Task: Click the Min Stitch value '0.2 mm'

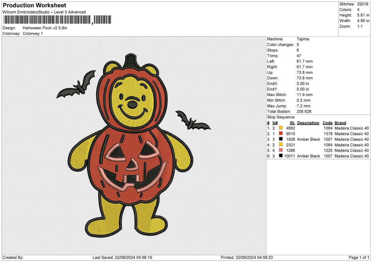Action: [303, 100]
